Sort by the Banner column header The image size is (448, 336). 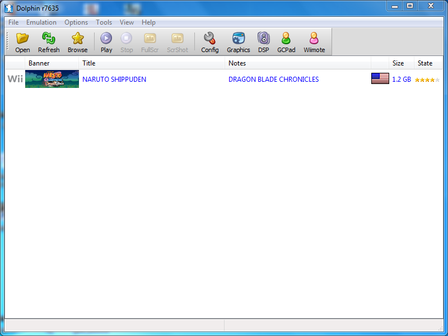(x=52, y=63)
